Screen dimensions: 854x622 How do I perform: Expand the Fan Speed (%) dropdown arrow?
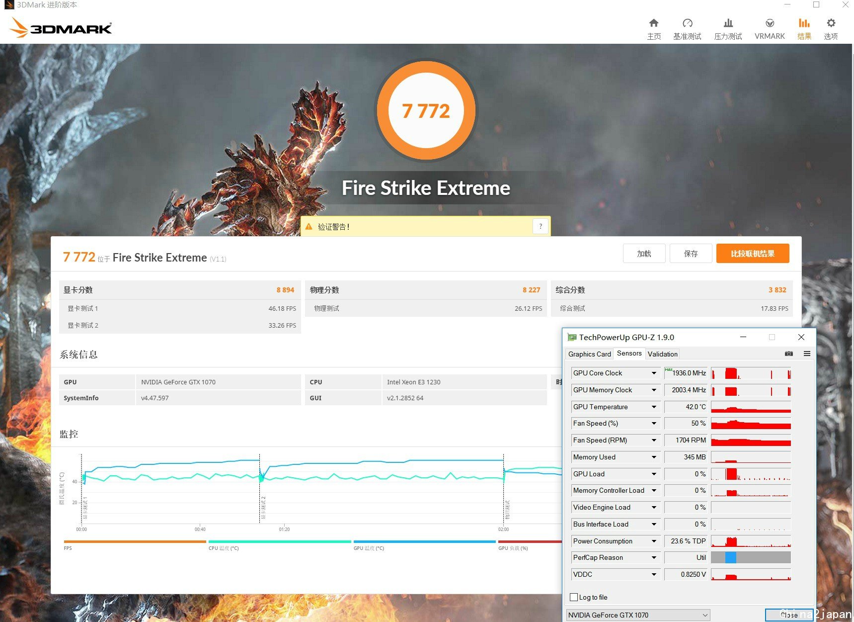(x=654, y=423)
